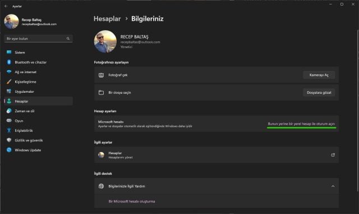Maximize the Ayarlar window
Viewport: 359px width, 214px height.
pos(342,4)
